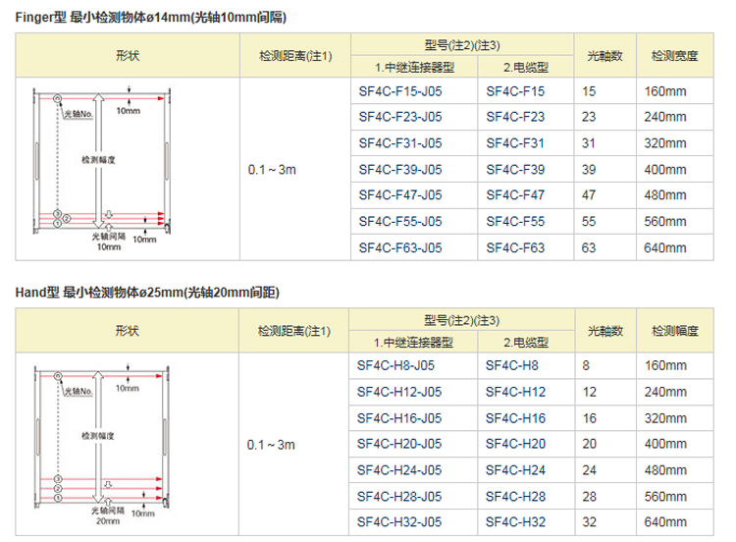Viewport: 736px width, 542px height.
Task: Select the SF4C-F63 cable-type model
Action: click(514, 247)
